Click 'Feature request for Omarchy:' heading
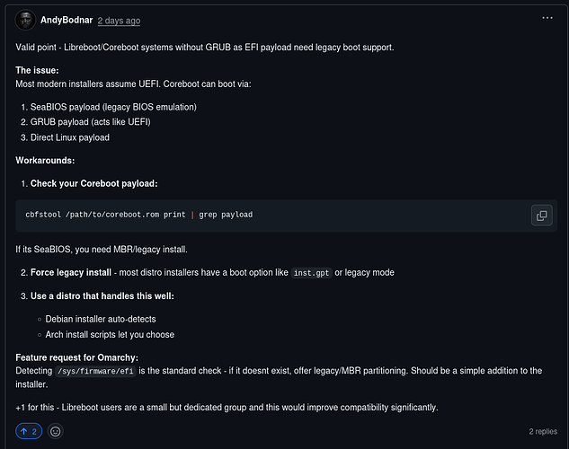This screenshot has height=449, width=569. [x=76, y=357]
